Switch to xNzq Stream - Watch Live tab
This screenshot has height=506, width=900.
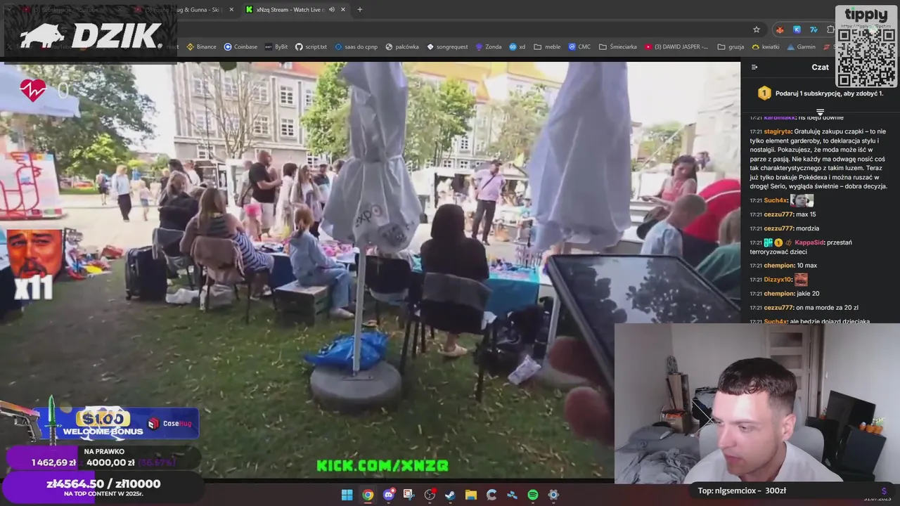point(295,10)
